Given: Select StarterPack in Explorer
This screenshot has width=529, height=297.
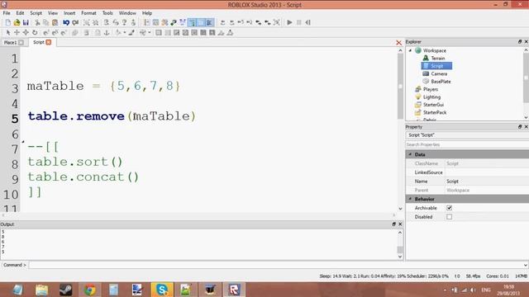Looking at the screenshot, I should point(435,112).
